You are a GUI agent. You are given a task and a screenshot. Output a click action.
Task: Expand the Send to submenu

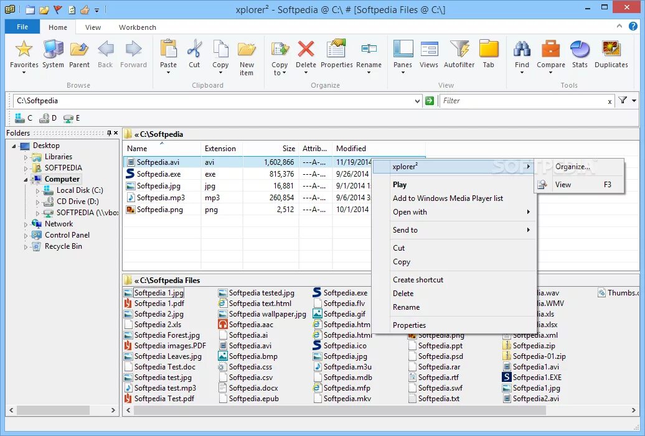click(x=408, y=230)
